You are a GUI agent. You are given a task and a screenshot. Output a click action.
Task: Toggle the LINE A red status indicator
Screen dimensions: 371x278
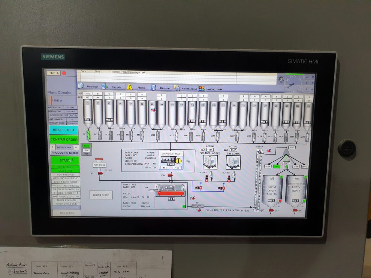(x=64, y=73)
